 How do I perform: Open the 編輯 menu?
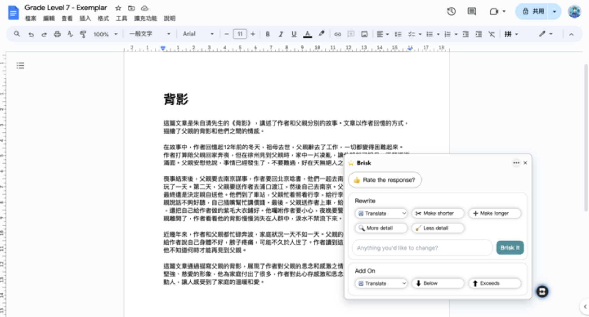49,19
